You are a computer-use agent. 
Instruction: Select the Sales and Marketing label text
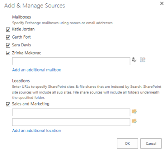(31, 104)
